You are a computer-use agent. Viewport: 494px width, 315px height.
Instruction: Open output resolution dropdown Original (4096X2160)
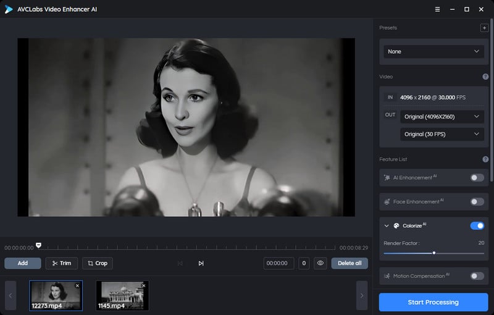tap(442, 117)
